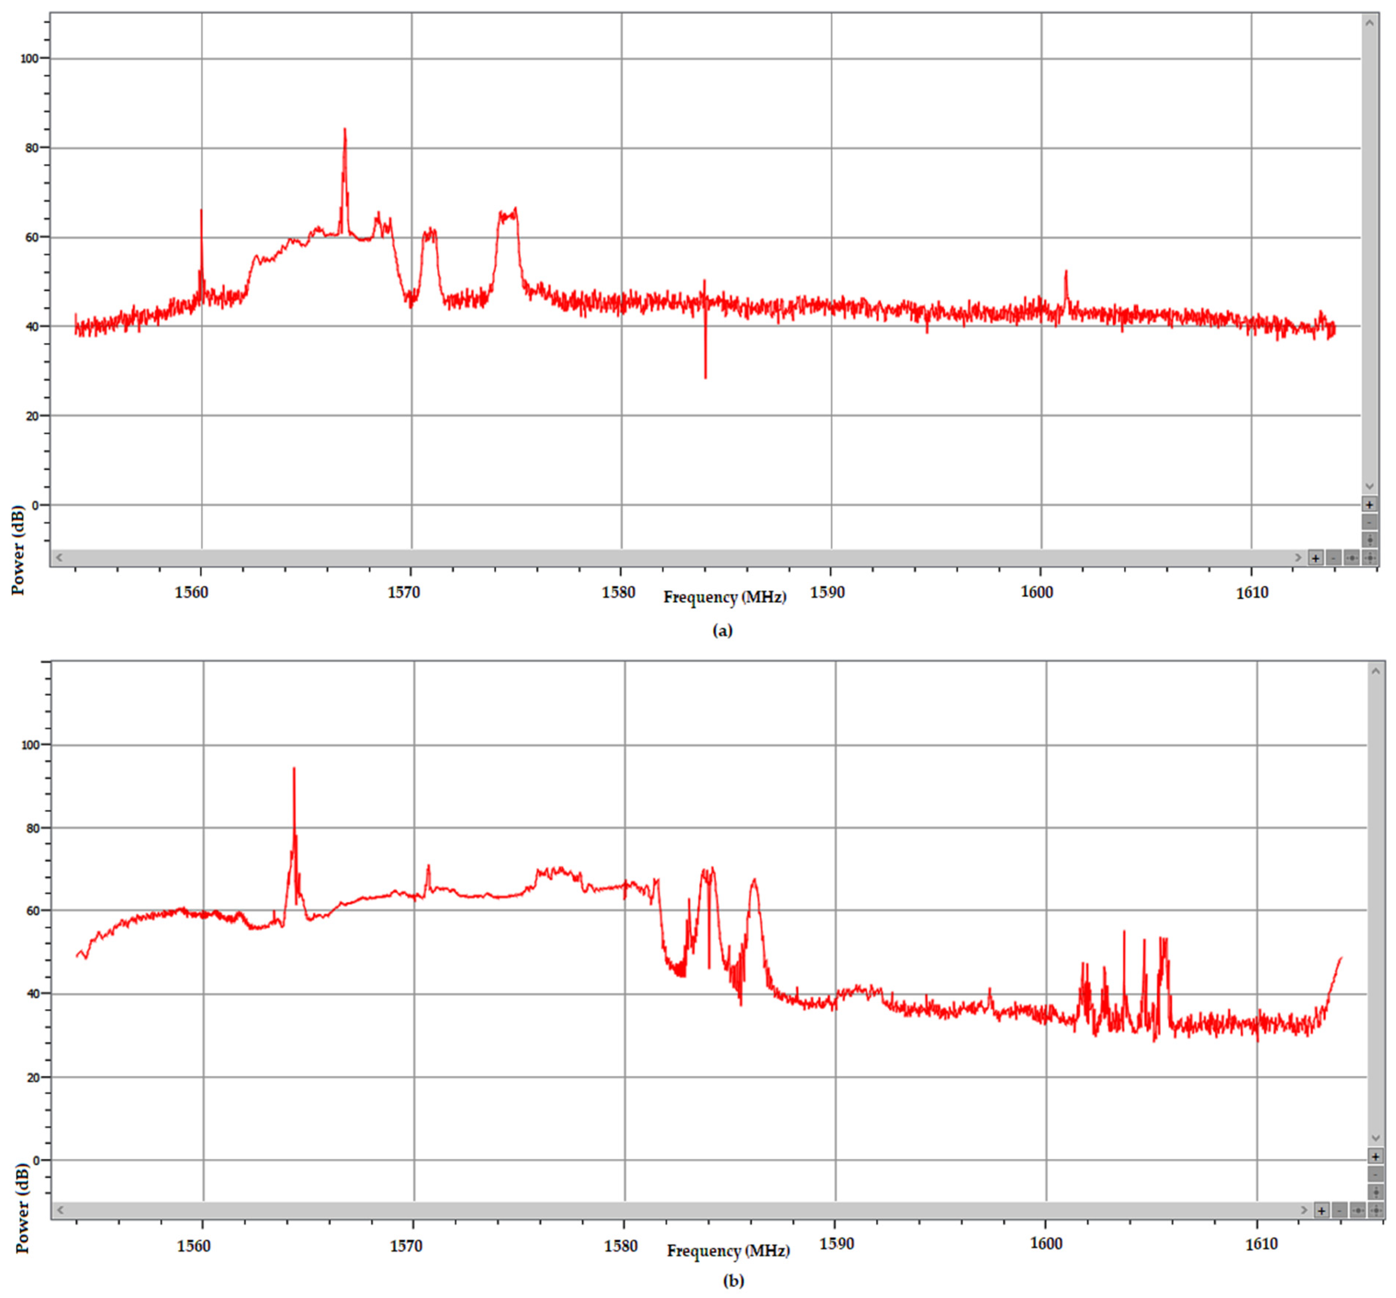Zoom in vertically on plot (b)
This screenshot has height=1298, width=1396.
pyautogui.click(x=1376, y=1155)
